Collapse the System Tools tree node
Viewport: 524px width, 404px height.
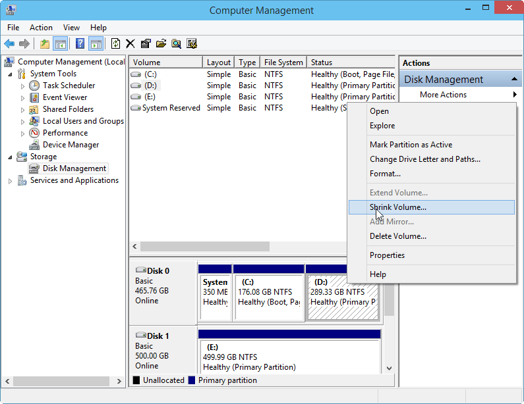click(11, 74)
